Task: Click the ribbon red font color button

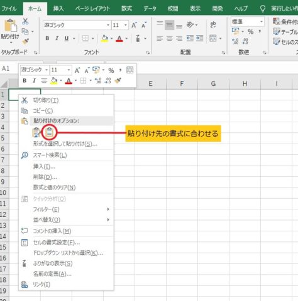Action: coord(119,38)
